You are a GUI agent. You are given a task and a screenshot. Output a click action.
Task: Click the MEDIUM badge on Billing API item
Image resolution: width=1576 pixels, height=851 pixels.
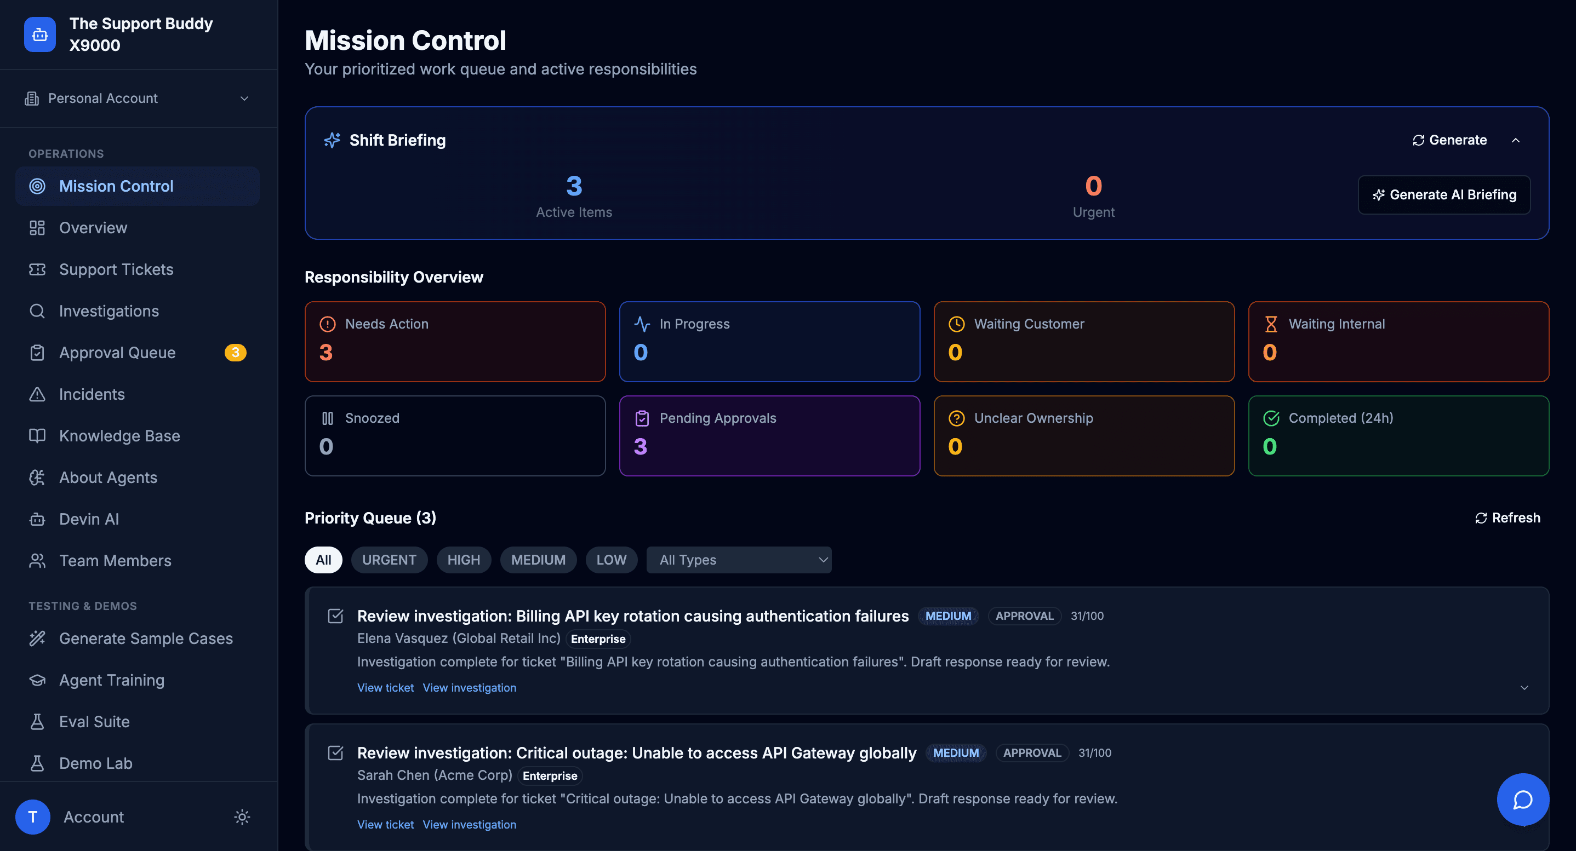click(x=947, y=616)
